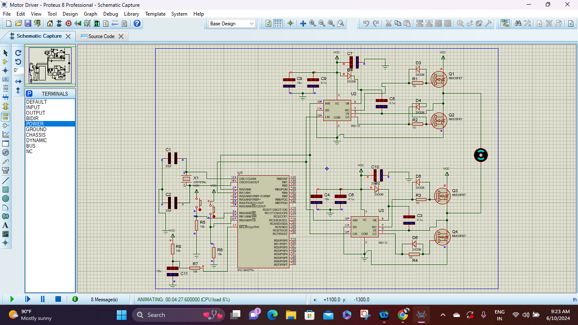
Task: Click the schematic overview thumbnail
Action: [x=50, y=65]
